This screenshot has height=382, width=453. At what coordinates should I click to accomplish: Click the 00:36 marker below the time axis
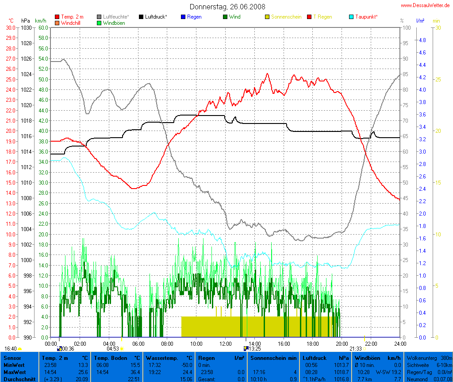click(x=68, y=349)
